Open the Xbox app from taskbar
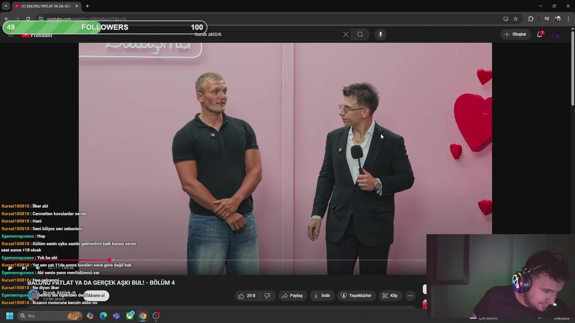Screen dimensions: 575x323 (130, 316)
